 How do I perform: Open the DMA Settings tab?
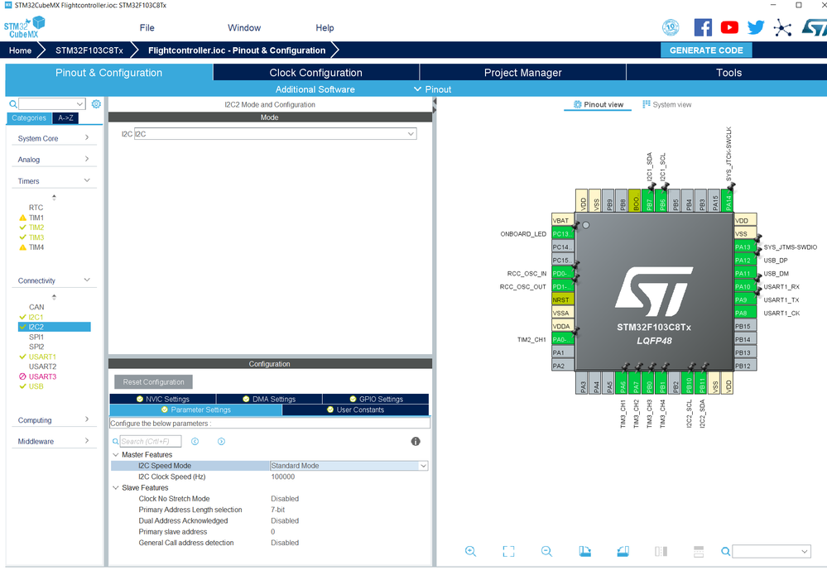269,399
